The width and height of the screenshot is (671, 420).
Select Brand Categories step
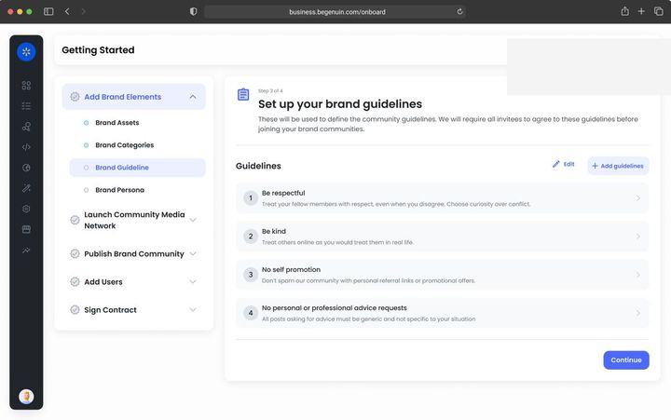(x=125, y=145)
